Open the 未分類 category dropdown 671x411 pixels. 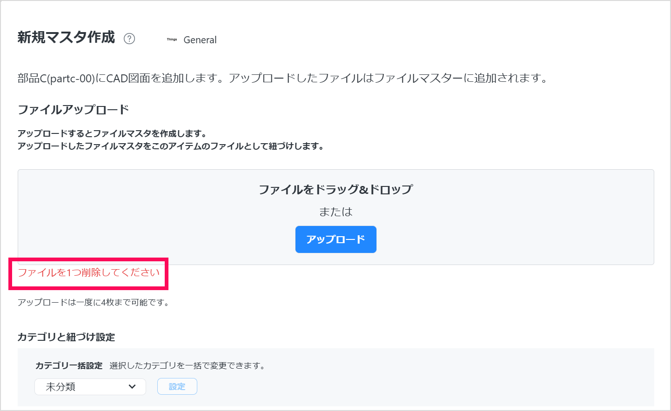pyautogui.click(x=84, y=387)
